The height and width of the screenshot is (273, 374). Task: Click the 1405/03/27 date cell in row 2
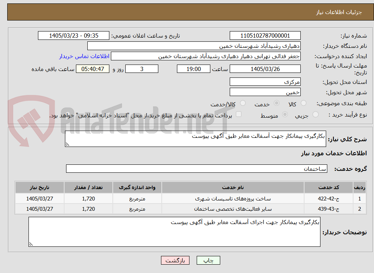click(39, 209)
